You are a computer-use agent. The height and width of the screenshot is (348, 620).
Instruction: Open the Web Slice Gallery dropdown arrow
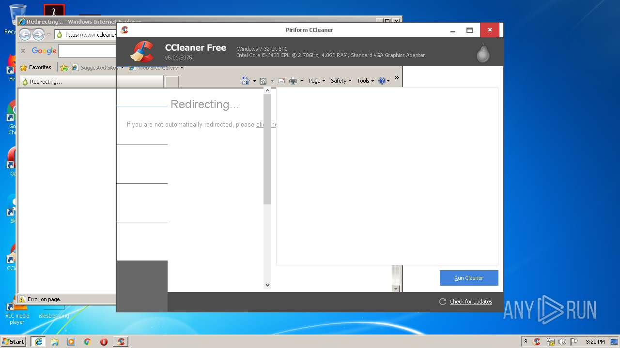coord(182,68)
